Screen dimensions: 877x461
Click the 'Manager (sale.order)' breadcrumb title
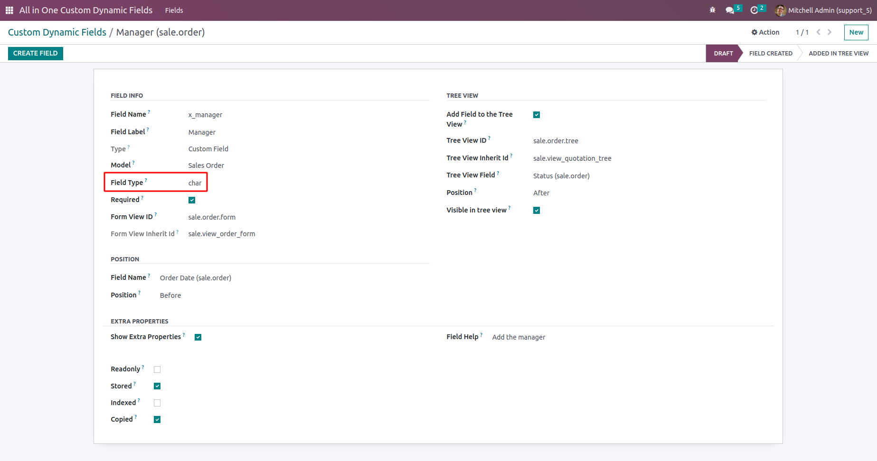click(x=160, y=32)
